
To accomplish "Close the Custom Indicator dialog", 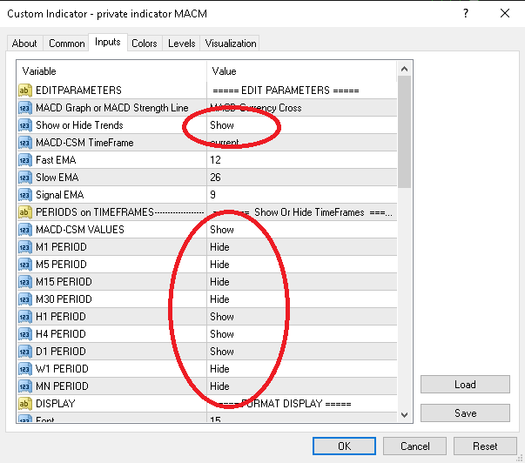I will tap(505, 13).
